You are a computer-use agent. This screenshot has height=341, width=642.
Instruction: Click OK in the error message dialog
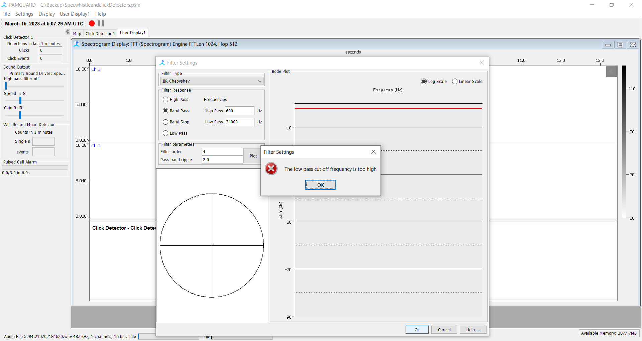[320, 185]
